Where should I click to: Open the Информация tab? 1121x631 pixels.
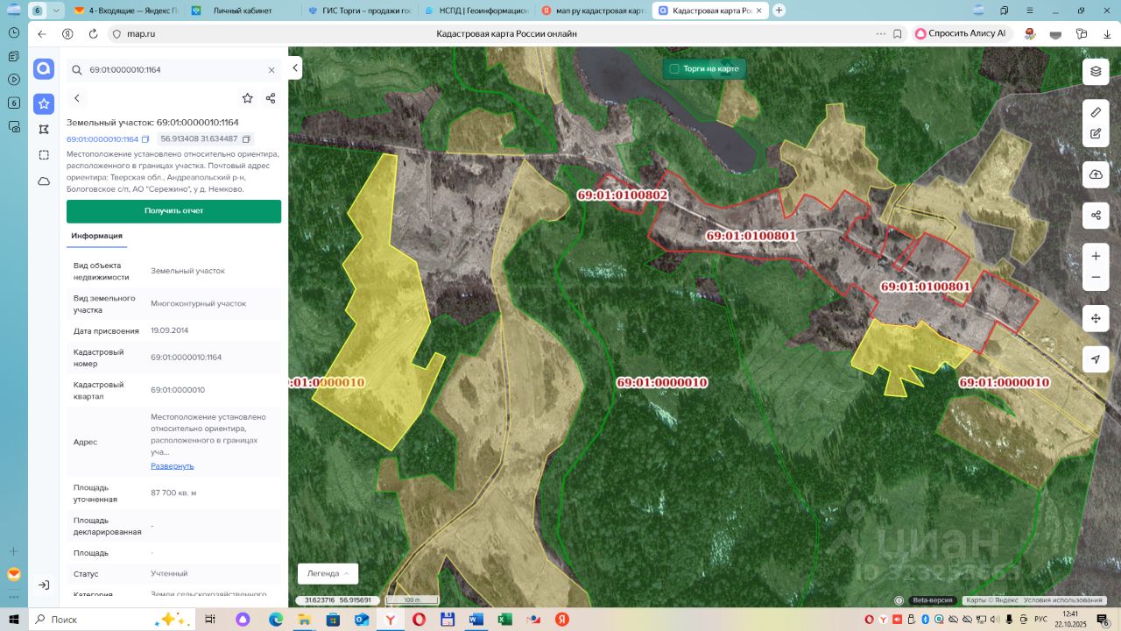click(x=96, y=236)
